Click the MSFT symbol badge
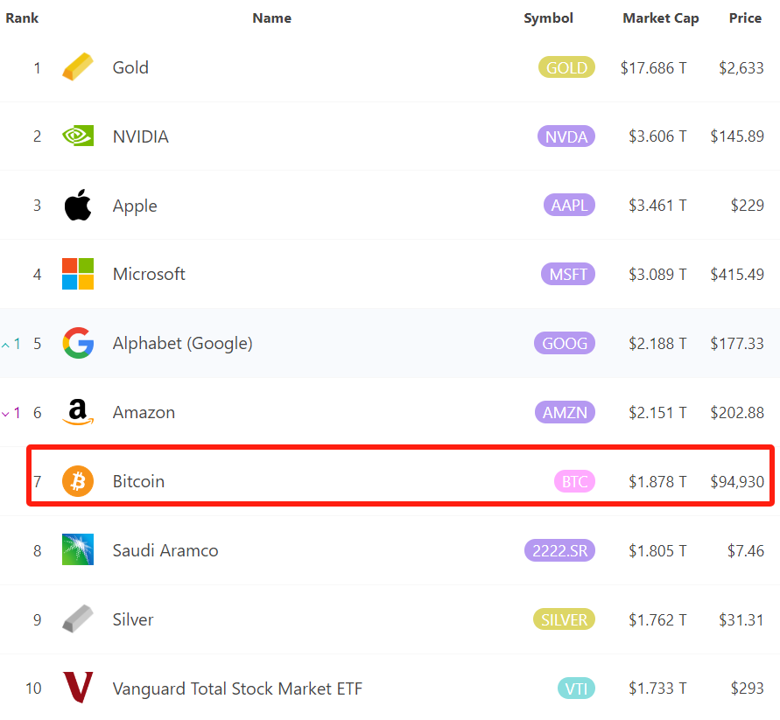This screenshot has height=720, width=780. pyautogui.click(x=568, y=274)
